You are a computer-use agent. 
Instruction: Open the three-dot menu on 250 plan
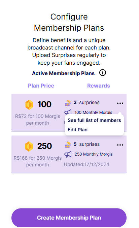coord(120,145)
